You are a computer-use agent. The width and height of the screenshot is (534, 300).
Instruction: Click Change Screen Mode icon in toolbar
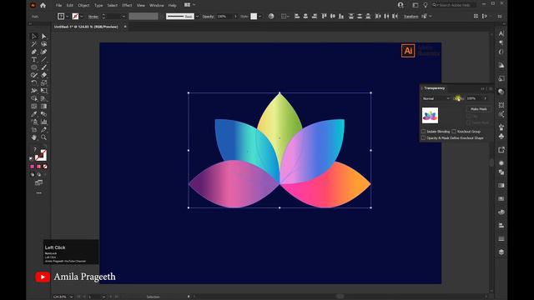[39, 183]
